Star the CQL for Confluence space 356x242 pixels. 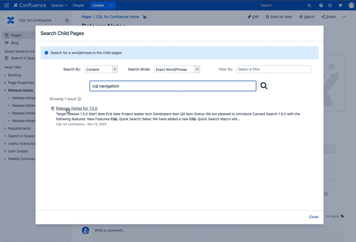tap(66, 20)
